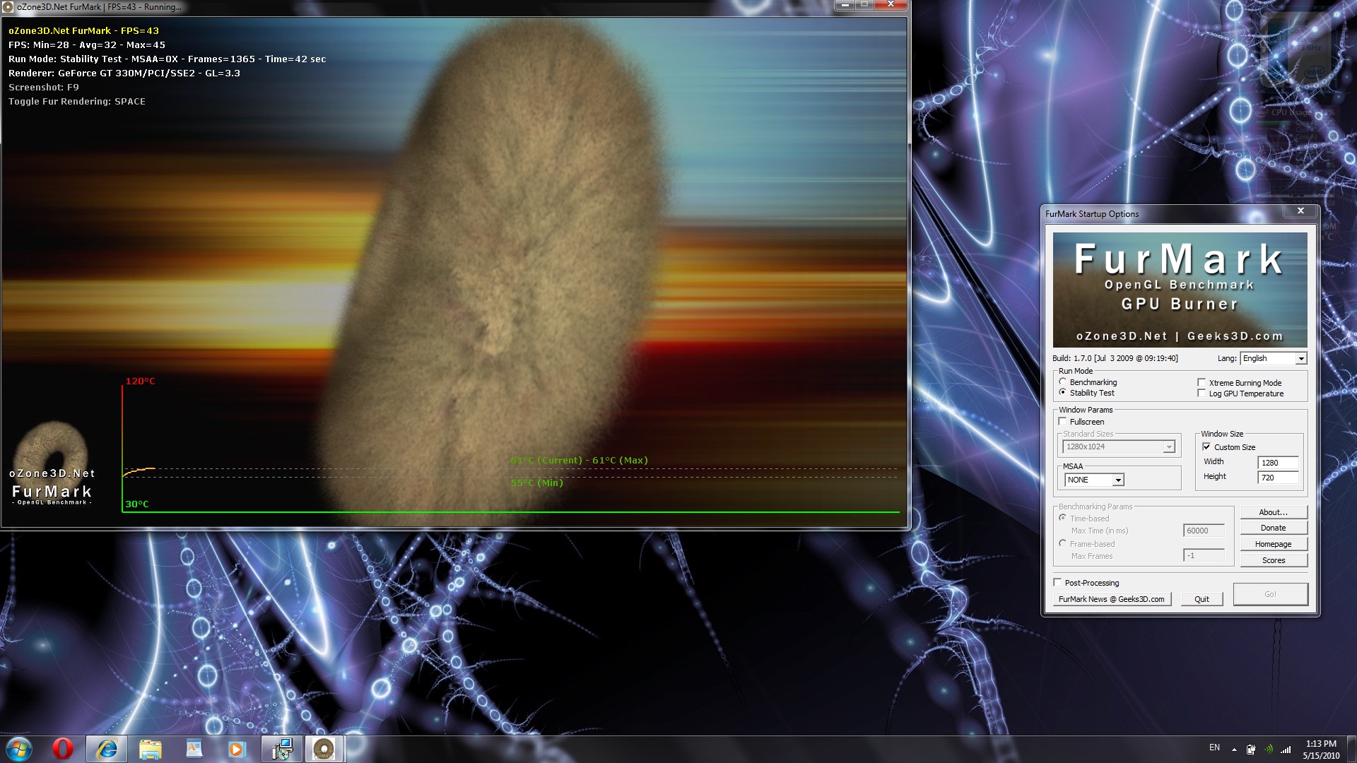Screen dimensions: 1357x763
Task: Open the clock showing 1:13 PM
Action: (x=1321, y=750)
